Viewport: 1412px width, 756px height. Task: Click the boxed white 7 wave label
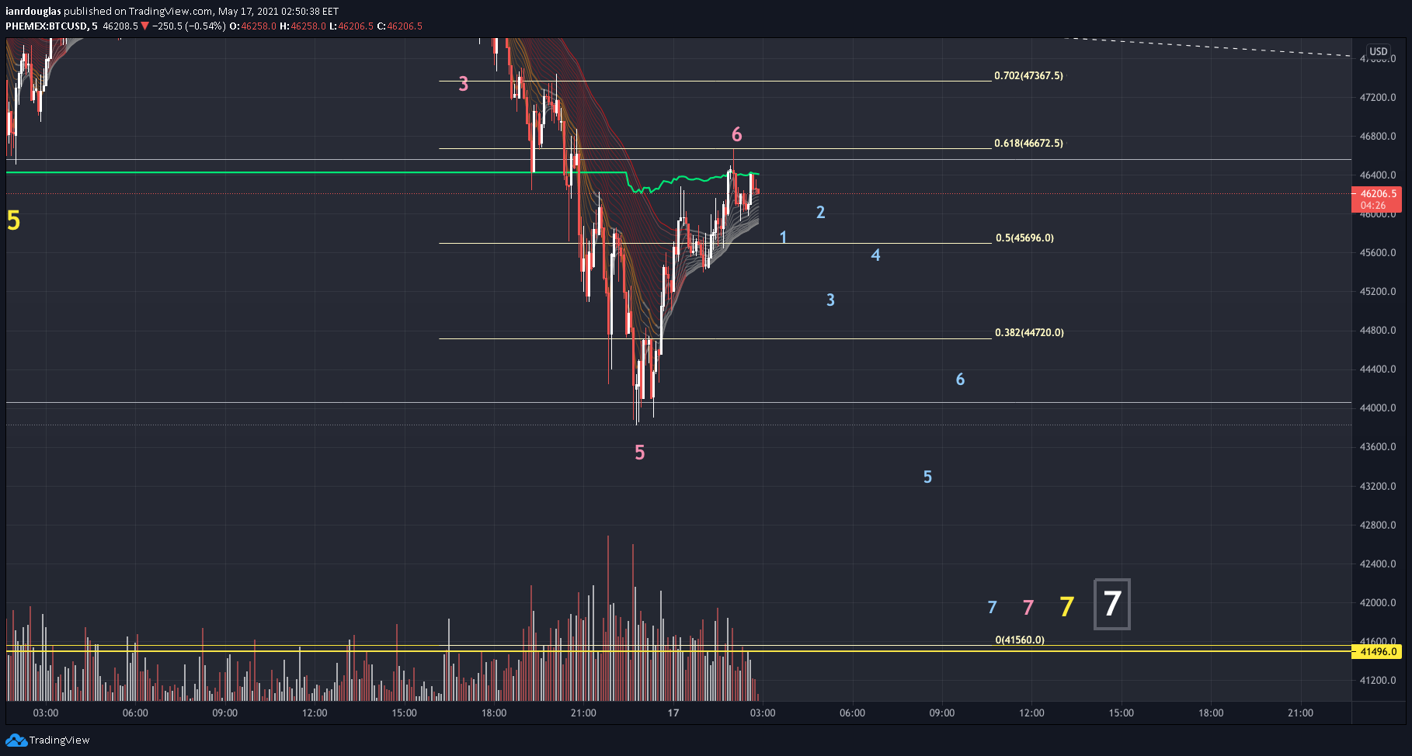[1112, 604]
